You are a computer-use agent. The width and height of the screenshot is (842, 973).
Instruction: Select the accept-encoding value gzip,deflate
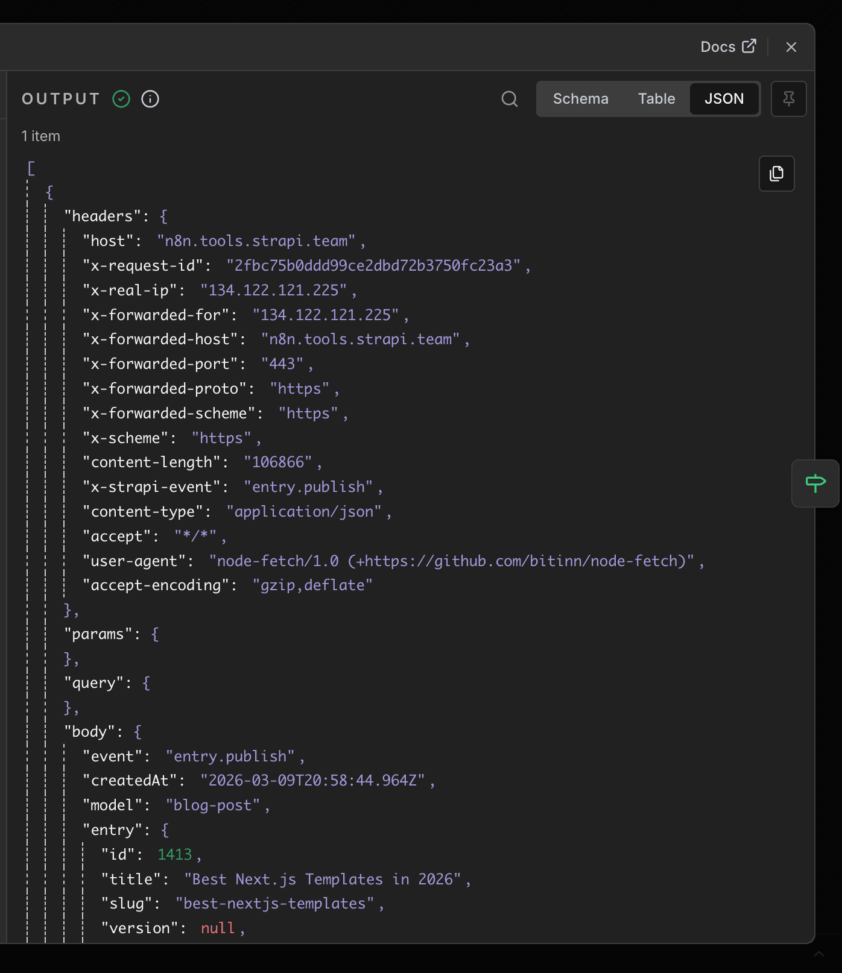click(312, 585)
